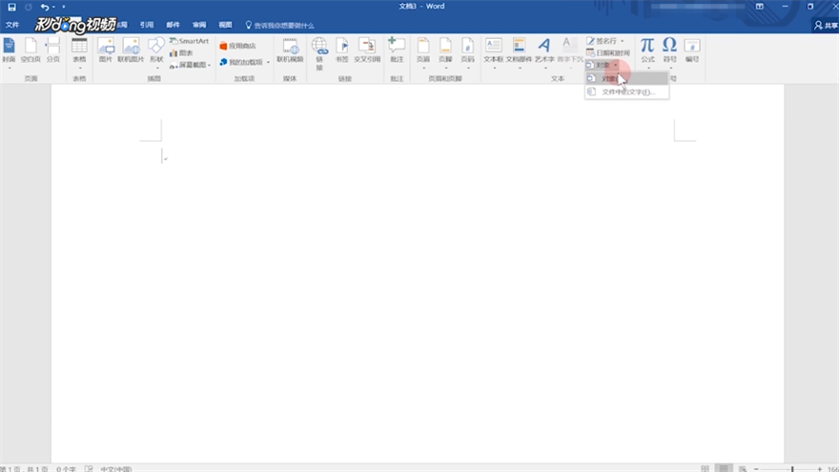Screen dimensions: 839x472
Task: Switch to Read Mode view in status bar
Action: [705, 469]
